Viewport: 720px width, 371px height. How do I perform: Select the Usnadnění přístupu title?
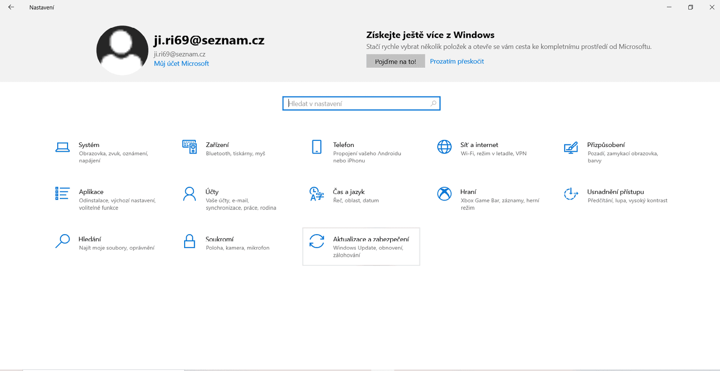(x=616, y=192)
